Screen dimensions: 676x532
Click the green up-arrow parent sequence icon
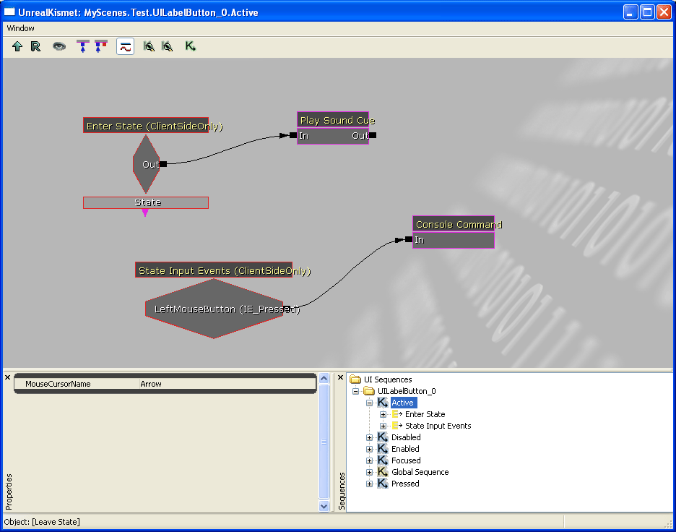[17, 46]
